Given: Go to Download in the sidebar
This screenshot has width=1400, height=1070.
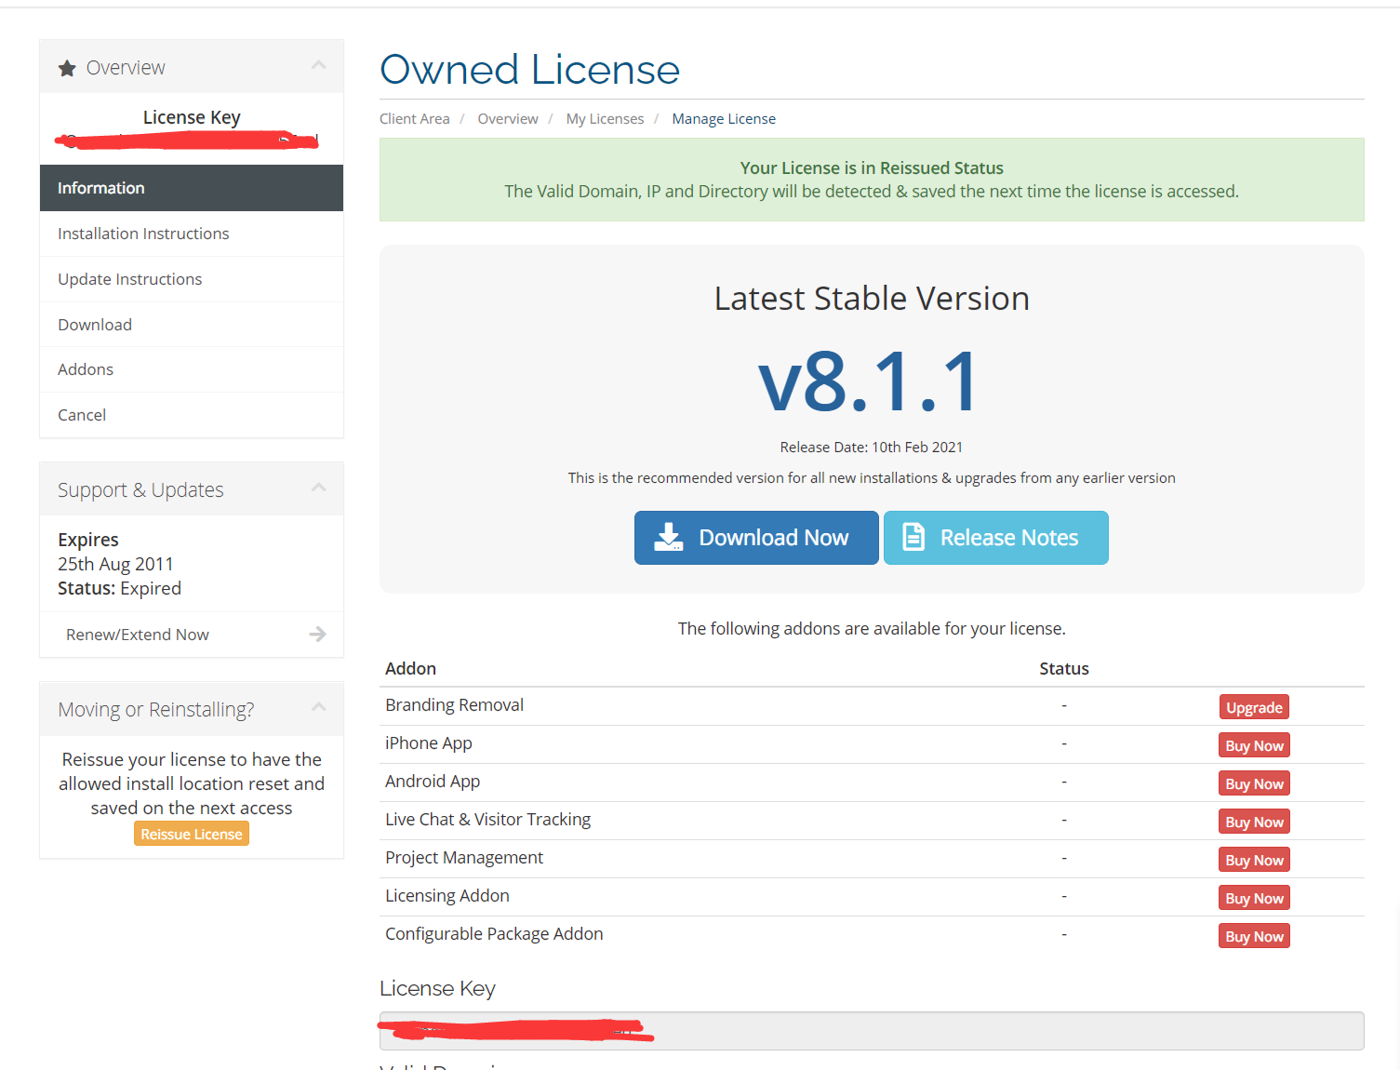Looking at the screenshot, I should coord(192,325).
